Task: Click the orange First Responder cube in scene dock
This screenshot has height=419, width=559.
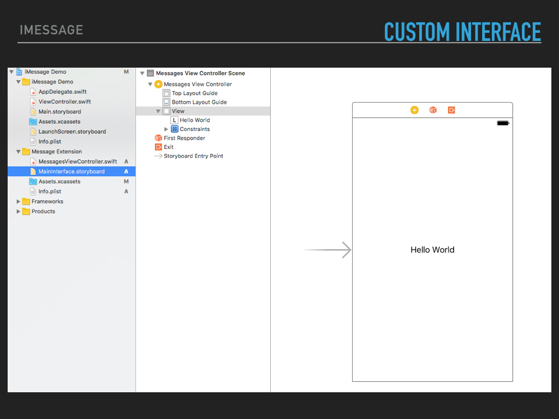Action: pos(433,110)
